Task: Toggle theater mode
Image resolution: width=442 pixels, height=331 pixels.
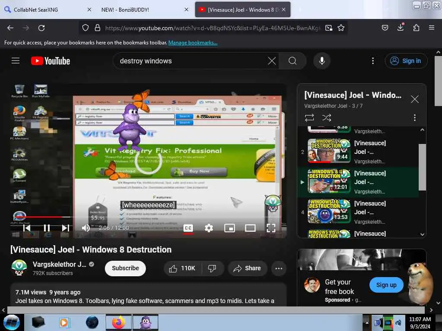Action: tap(250, 228)
